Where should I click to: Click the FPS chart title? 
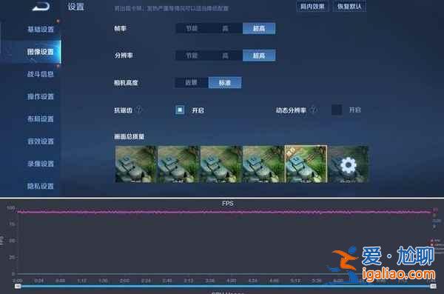228,204
